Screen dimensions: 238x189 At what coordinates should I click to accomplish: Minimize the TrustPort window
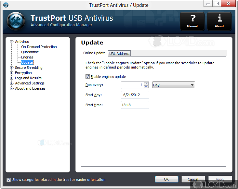point(208,4)
